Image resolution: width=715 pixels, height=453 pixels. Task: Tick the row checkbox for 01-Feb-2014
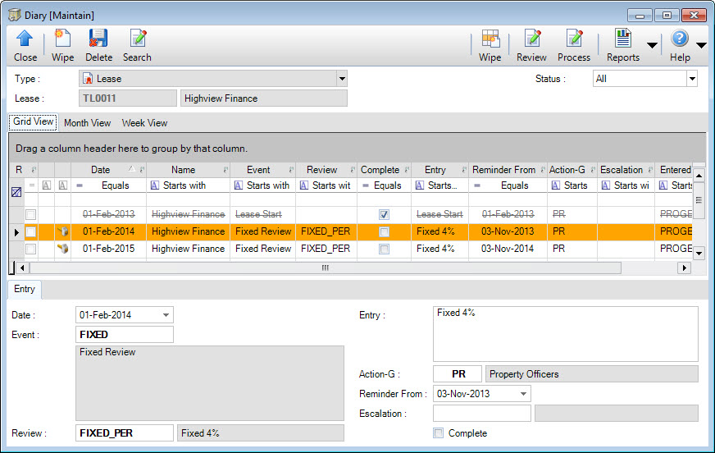coord(30,231)
